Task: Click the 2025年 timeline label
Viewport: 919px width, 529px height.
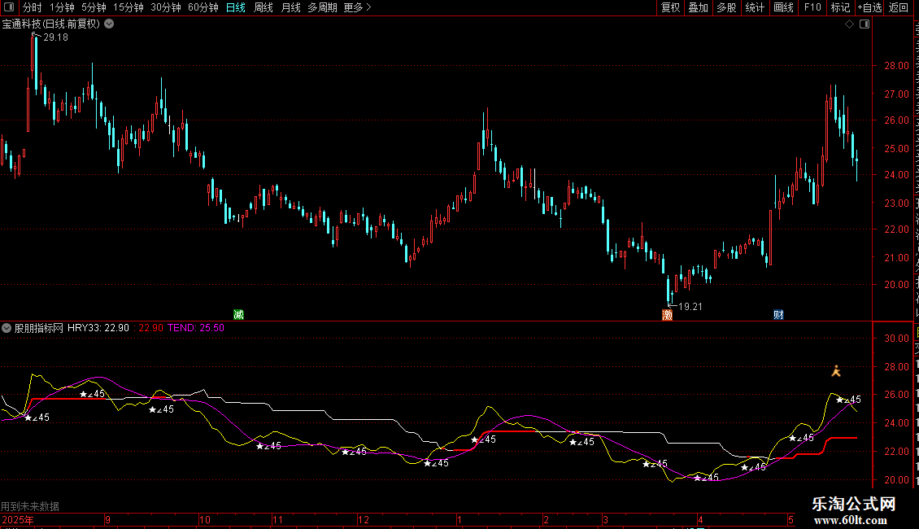Action: pyautogui.click(x=18, y=519)
